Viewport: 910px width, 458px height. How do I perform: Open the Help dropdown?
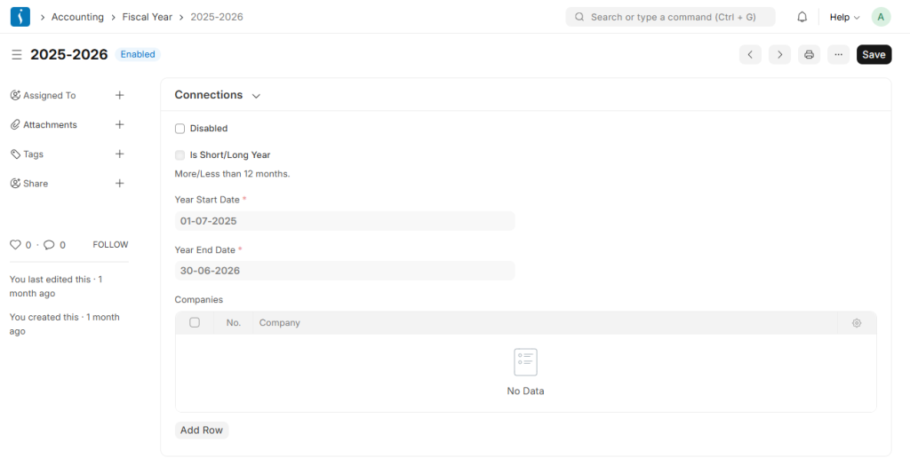(844, 18)
